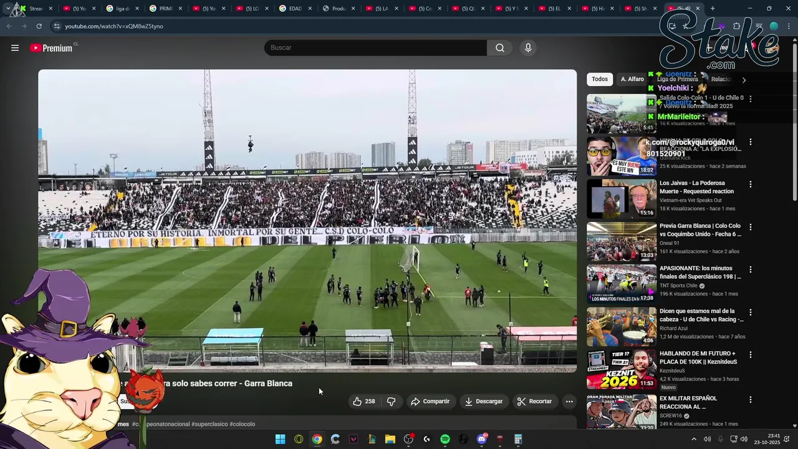Switch to the 'liga d' Google tab
Viewport: 798px width, 449px height.
coord(122,9)
